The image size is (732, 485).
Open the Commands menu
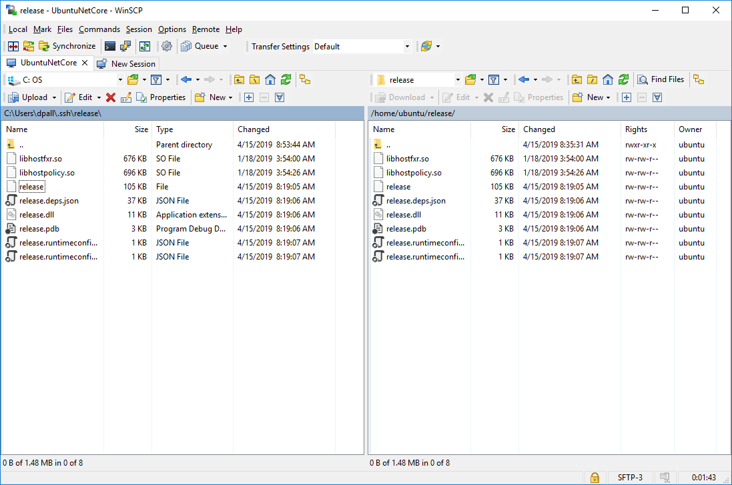99,29
